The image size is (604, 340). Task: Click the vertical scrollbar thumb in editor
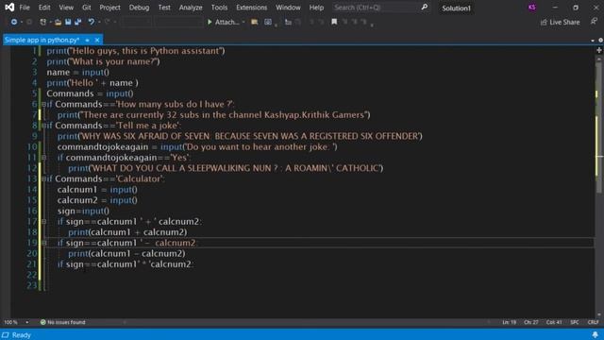(x=598, y=127)
